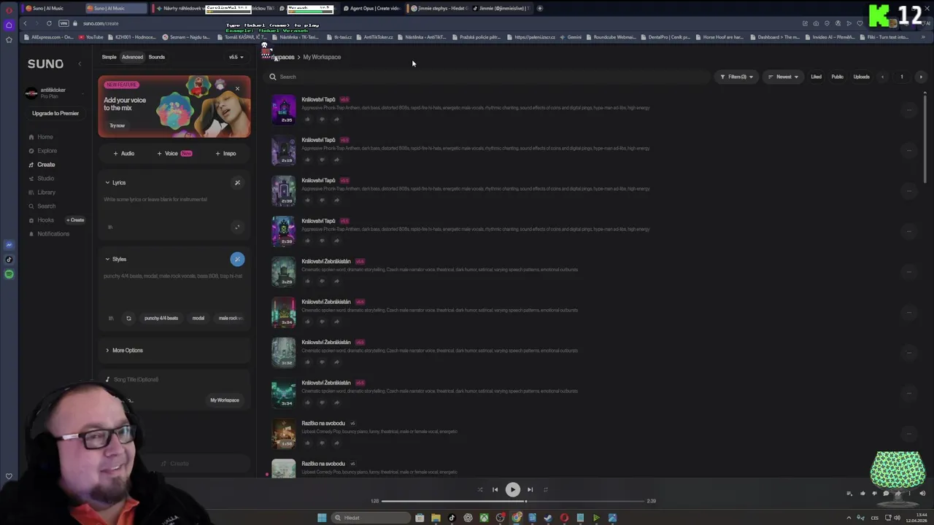934x525 pixels.
Task: Open the Newest sort dropdown
Action: tap(783, 77)
